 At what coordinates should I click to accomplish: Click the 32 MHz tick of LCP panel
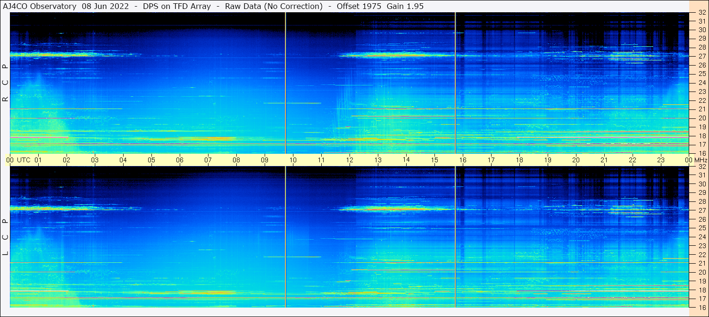(x=701, y=167)
